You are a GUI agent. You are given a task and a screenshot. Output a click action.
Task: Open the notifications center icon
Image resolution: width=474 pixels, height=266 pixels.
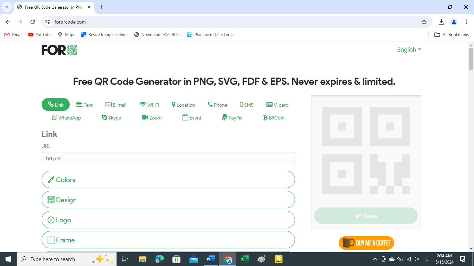click(463, 259)
